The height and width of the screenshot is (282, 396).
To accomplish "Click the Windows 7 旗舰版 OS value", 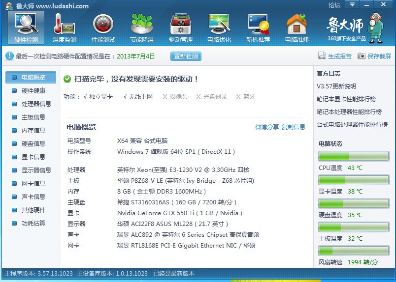I will (x=176, y=152).
